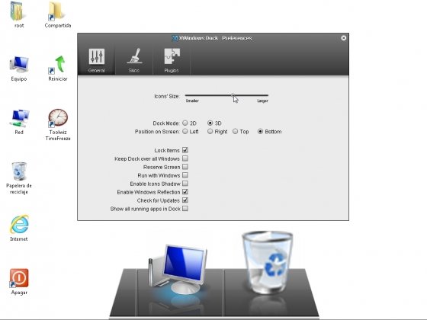Toggle the Lock Items checkbox
Viewport: 427px width, 320px height.
click(x=185, y=150)
